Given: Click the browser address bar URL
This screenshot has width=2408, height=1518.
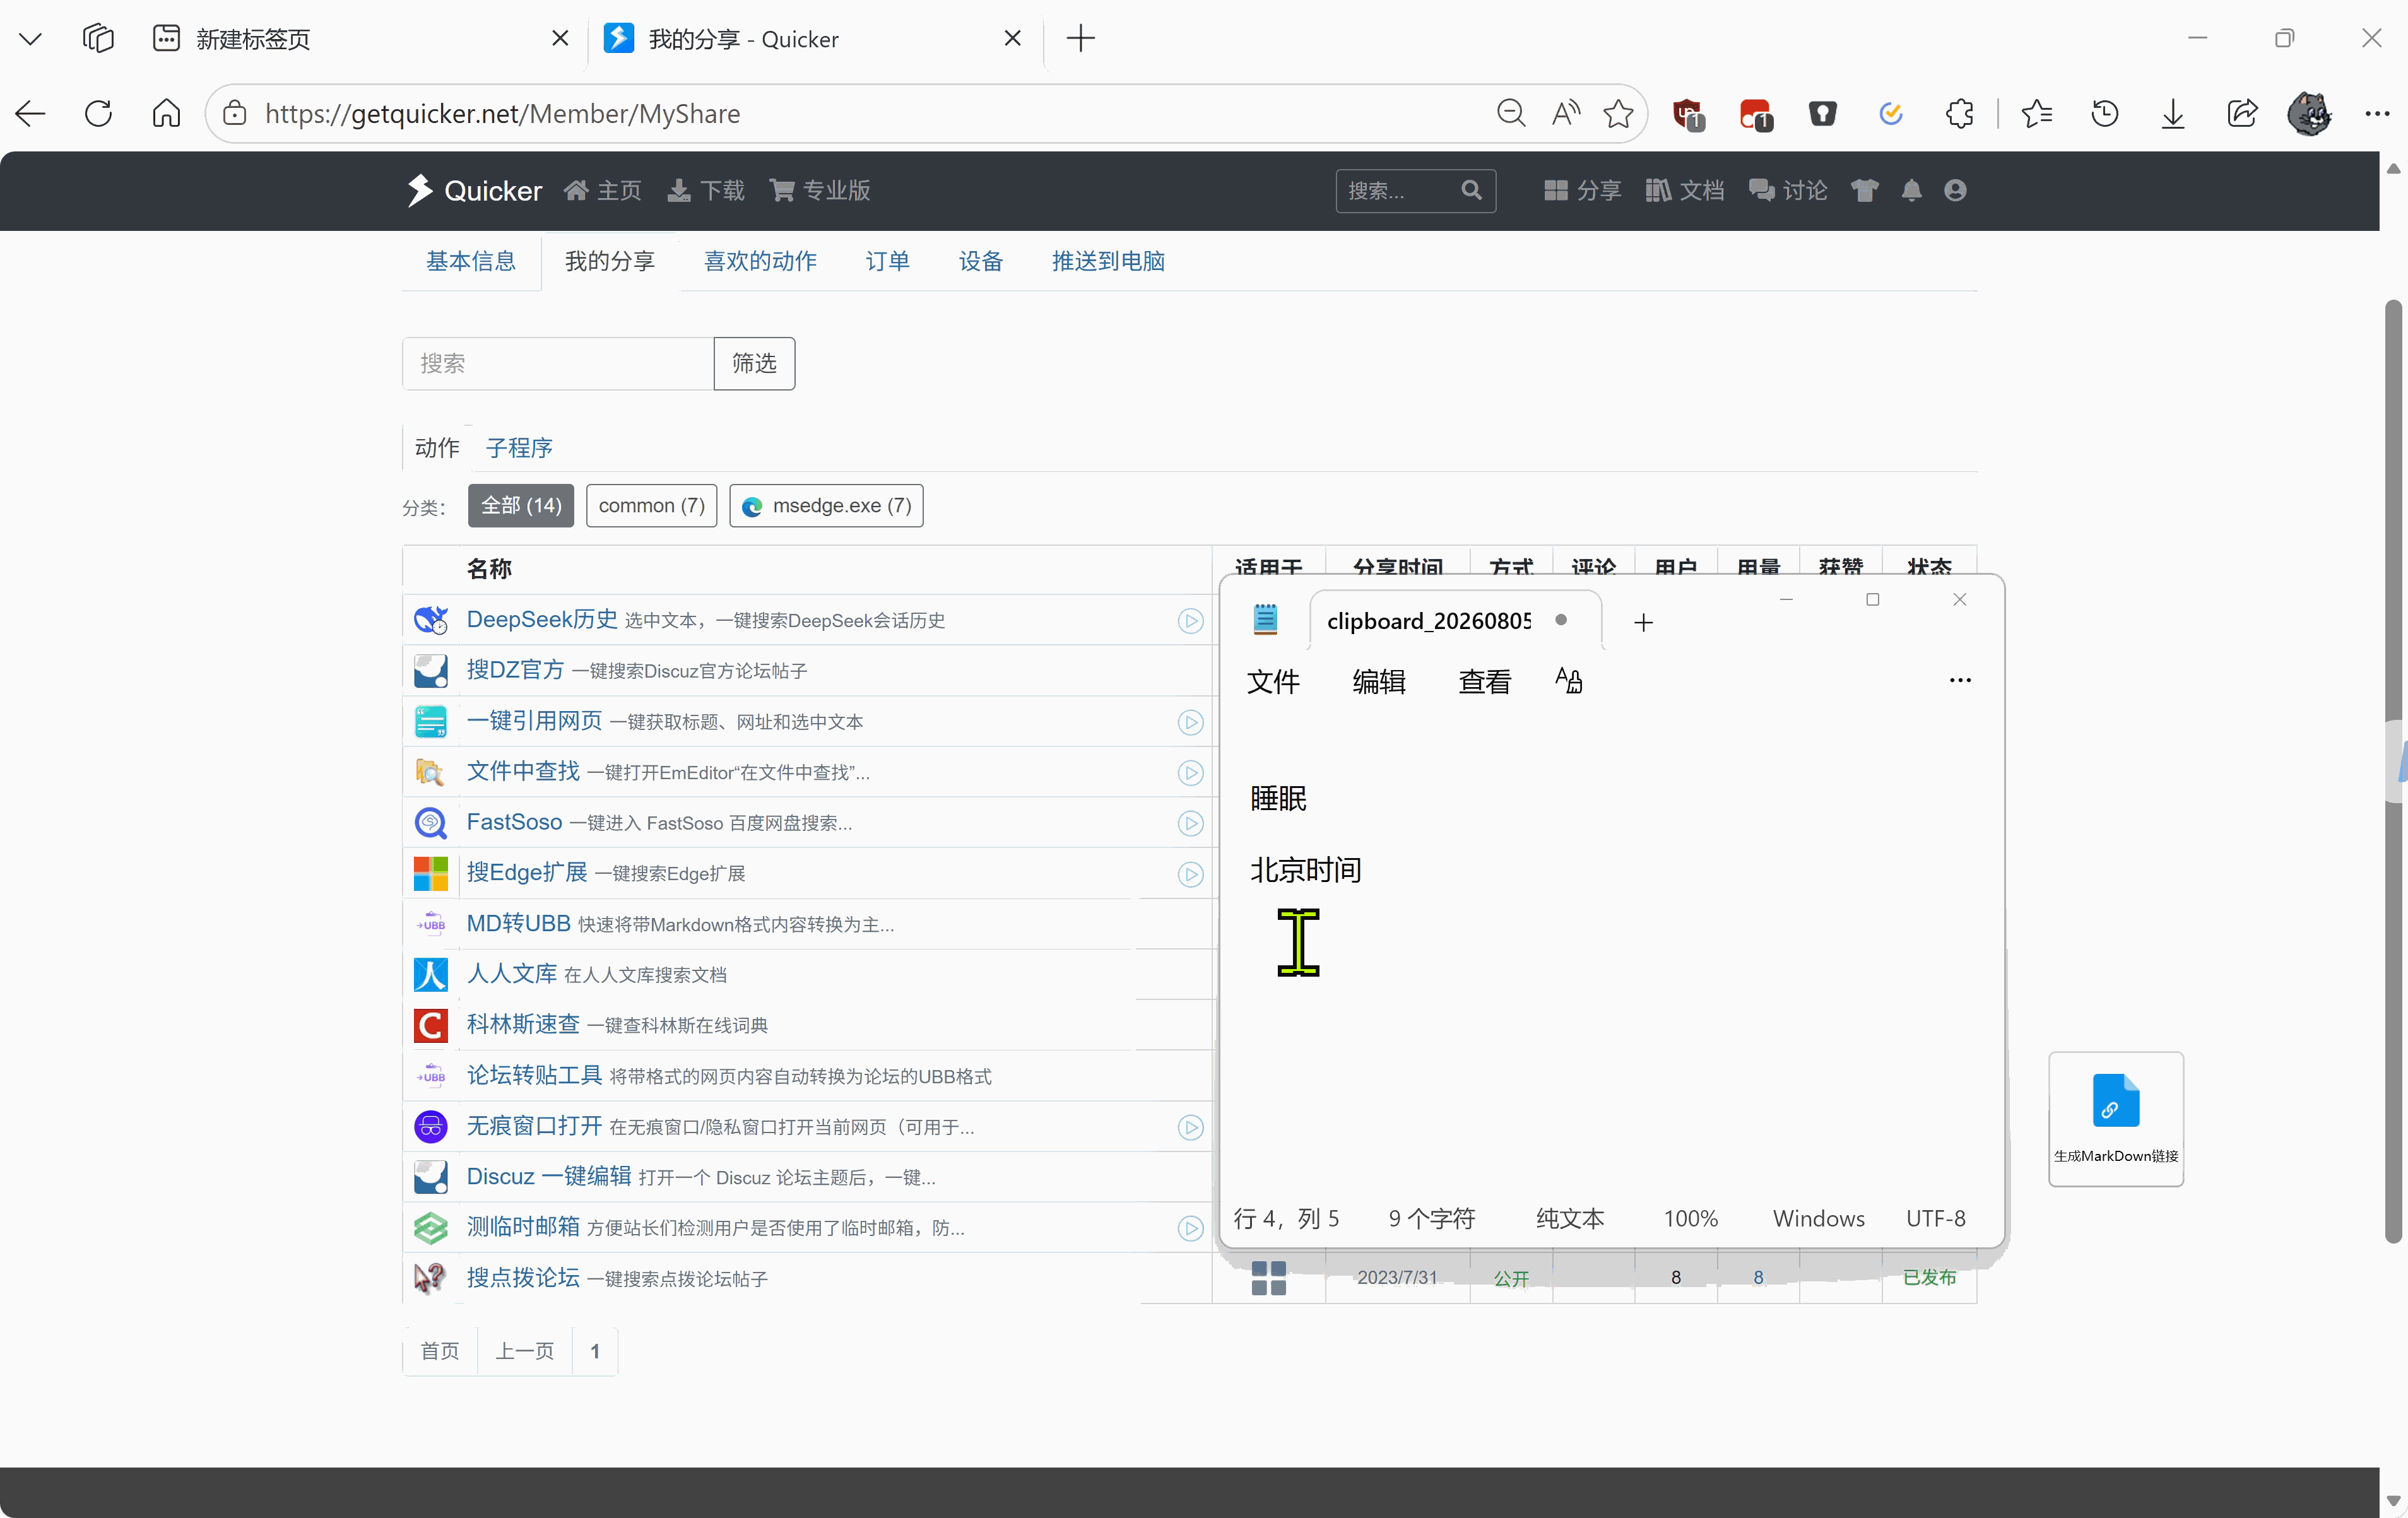Looking at the screenshot, I should point(502,114).
